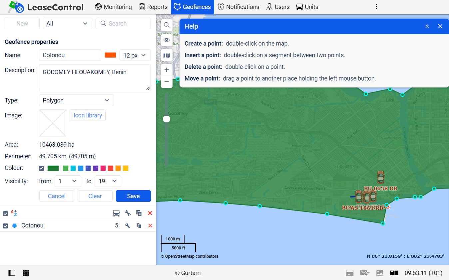
Task: Open the geofence Type dropdown showing Polygon
Action: tap(76, 100)
